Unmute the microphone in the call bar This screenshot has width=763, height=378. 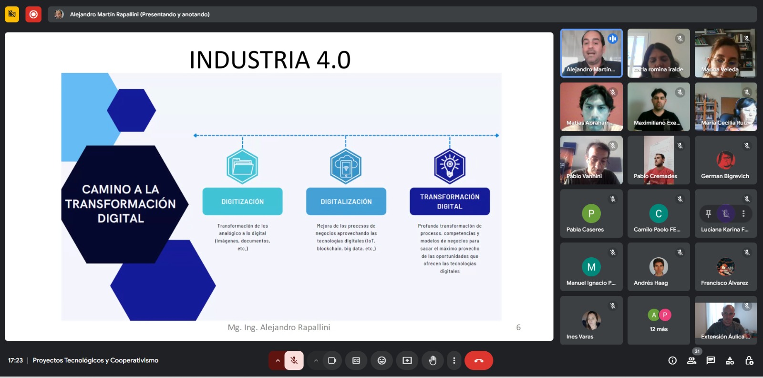pos(294,360)
